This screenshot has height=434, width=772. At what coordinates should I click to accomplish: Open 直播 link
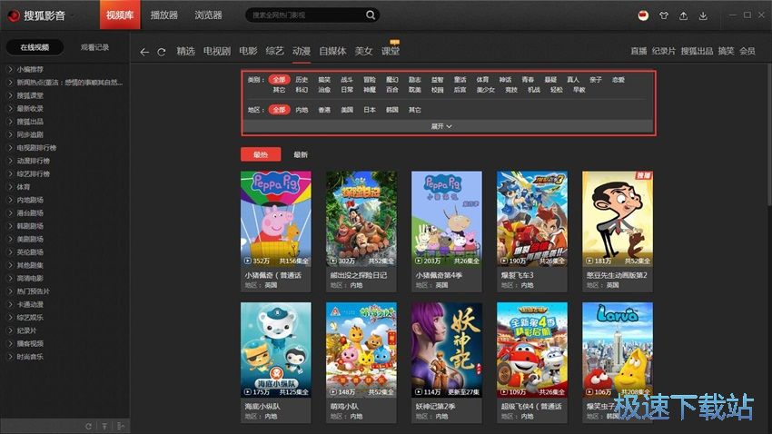tap(638, 51)
